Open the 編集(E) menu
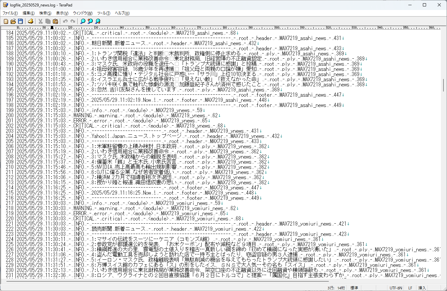Image resolution: width=447 pixels, height=291 pixels. pyautogui.click(x=28, y=13)
